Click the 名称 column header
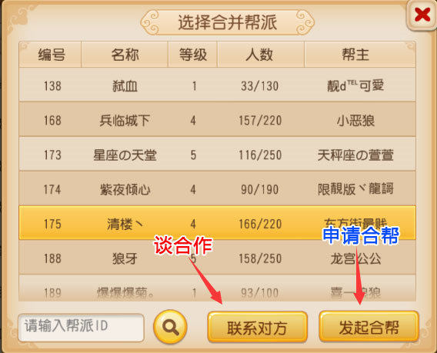Image resolution: width=437 pixels, height=353 pixels. click(125, 55)
